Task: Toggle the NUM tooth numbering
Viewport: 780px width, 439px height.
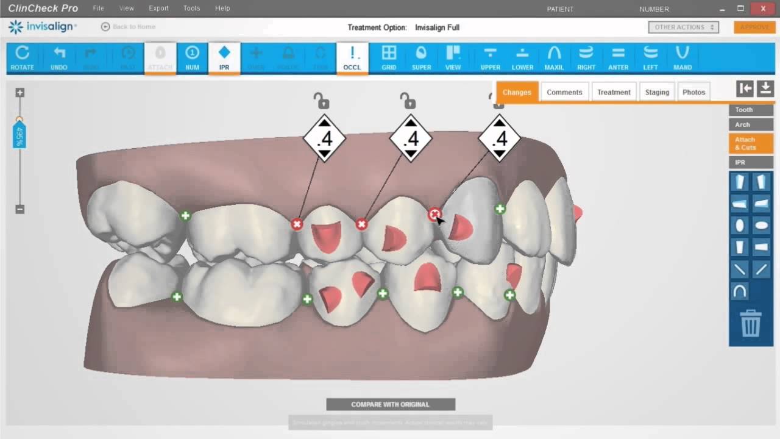Action: [x=192, y=59]
